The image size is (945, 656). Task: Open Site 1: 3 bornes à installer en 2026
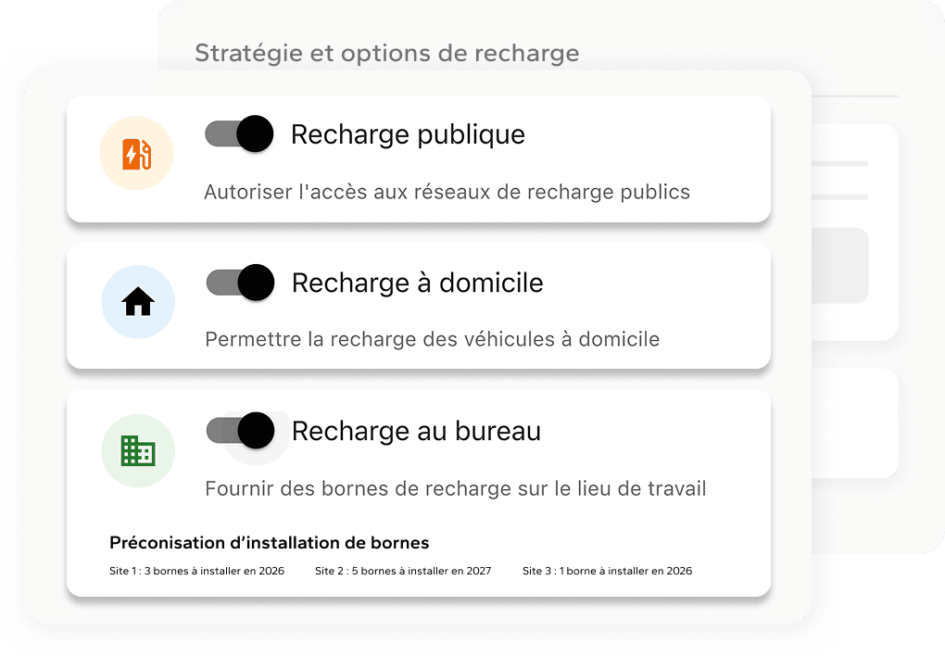197,571
